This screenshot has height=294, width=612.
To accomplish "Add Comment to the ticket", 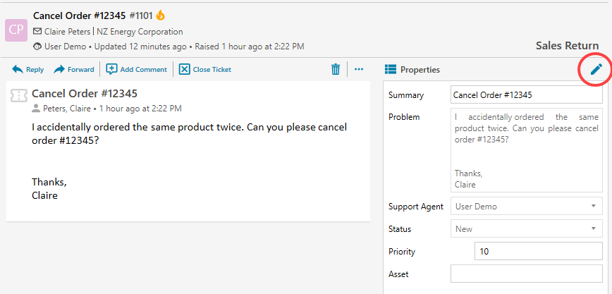I will click(137, 69).
